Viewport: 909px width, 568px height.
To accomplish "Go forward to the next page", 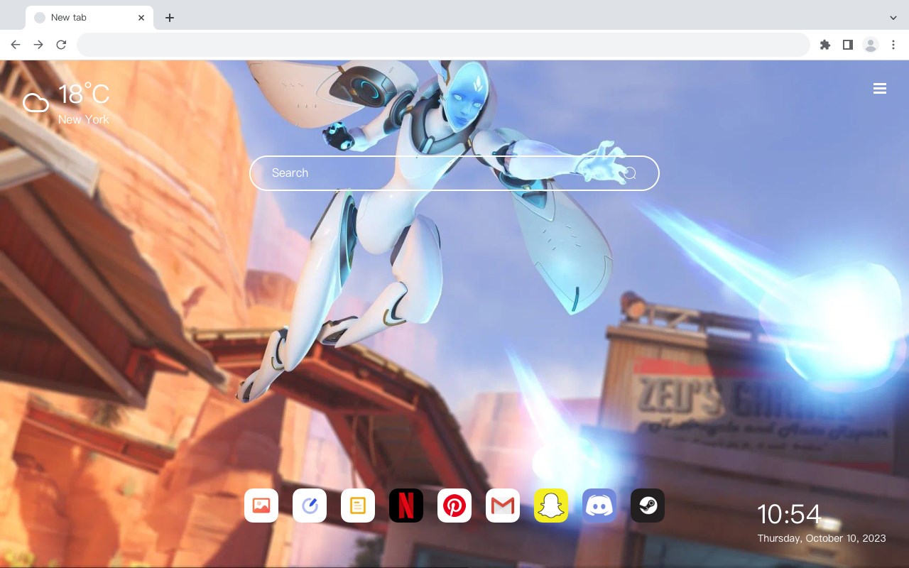I will 38,45.
